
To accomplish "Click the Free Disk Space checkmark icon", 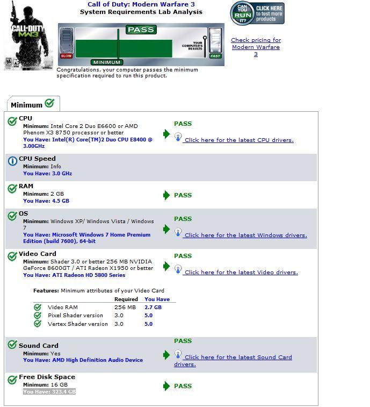I will (x=12, y=380).
